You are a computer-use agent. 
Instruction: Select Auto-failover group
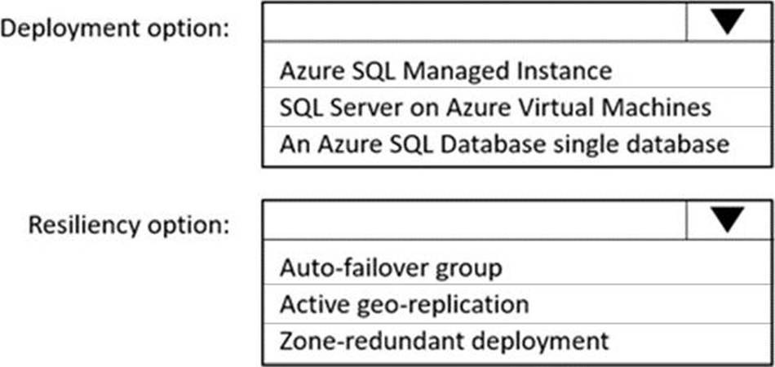(391, 267)
